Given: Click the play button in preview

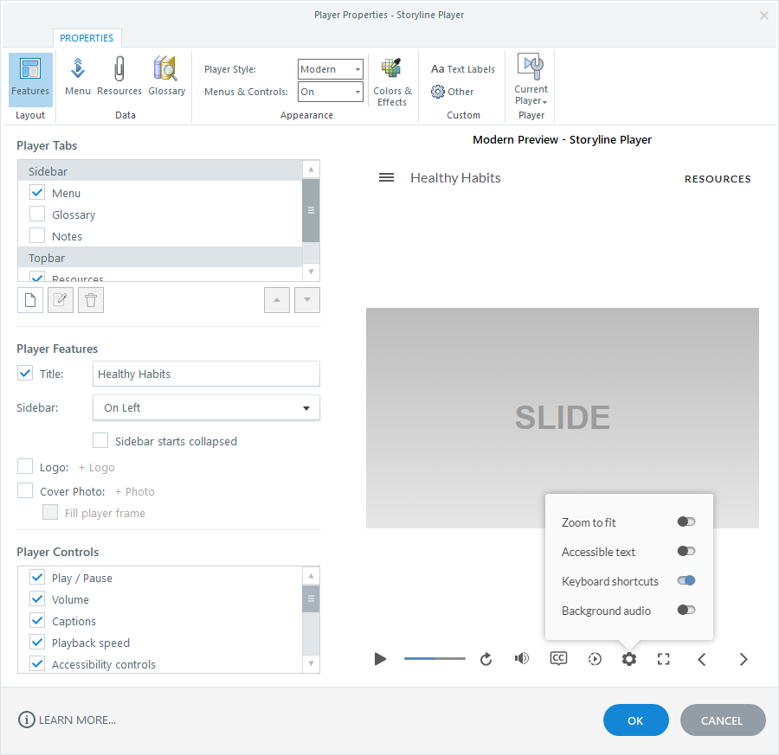Looking at the screenshot, I should coord(380,659).
